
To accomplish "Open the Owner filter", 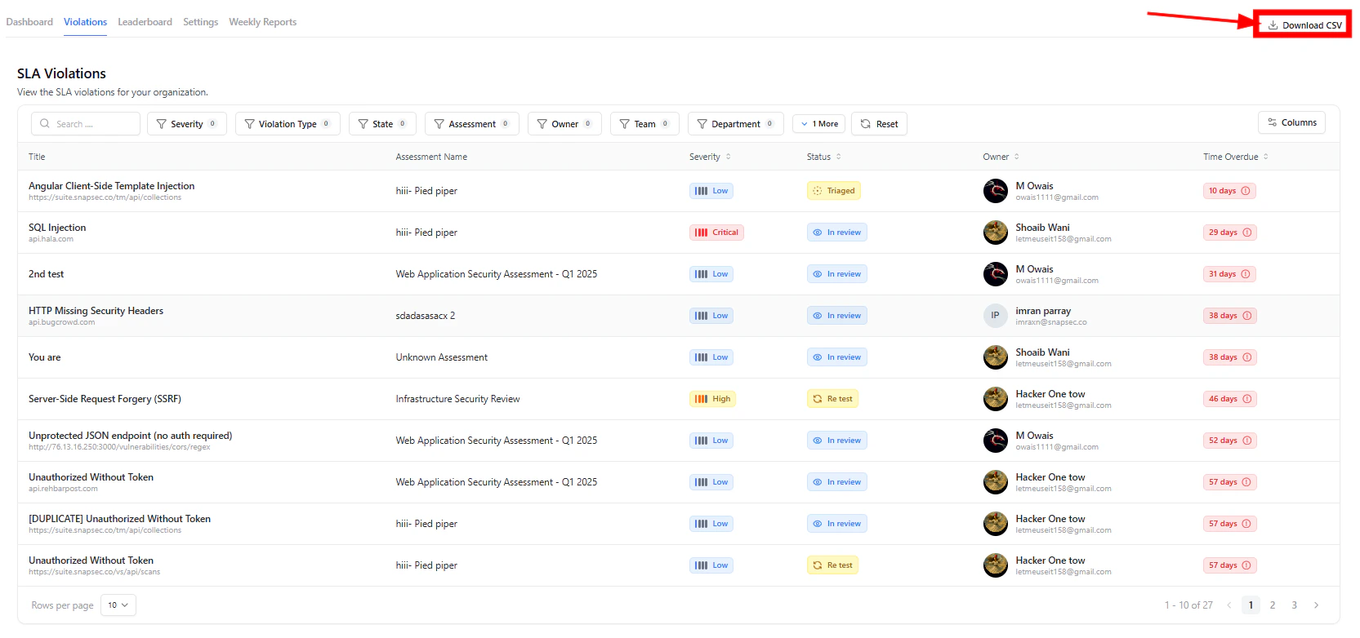I will pyautogui.click(x=564, y=124).
